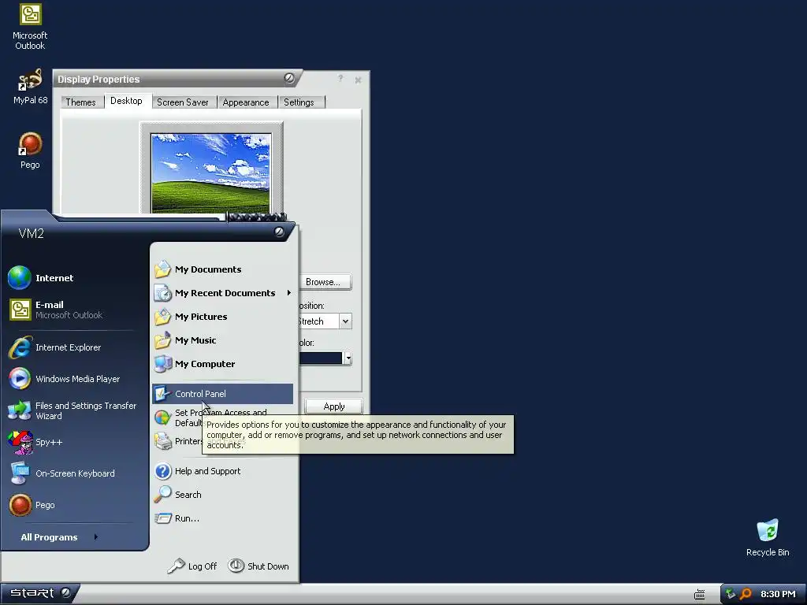Click Shut Down

[x=258, y=566]
